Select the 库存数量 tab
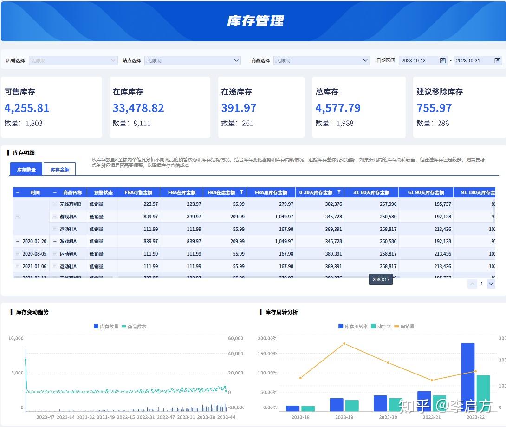 pos(26,170)
